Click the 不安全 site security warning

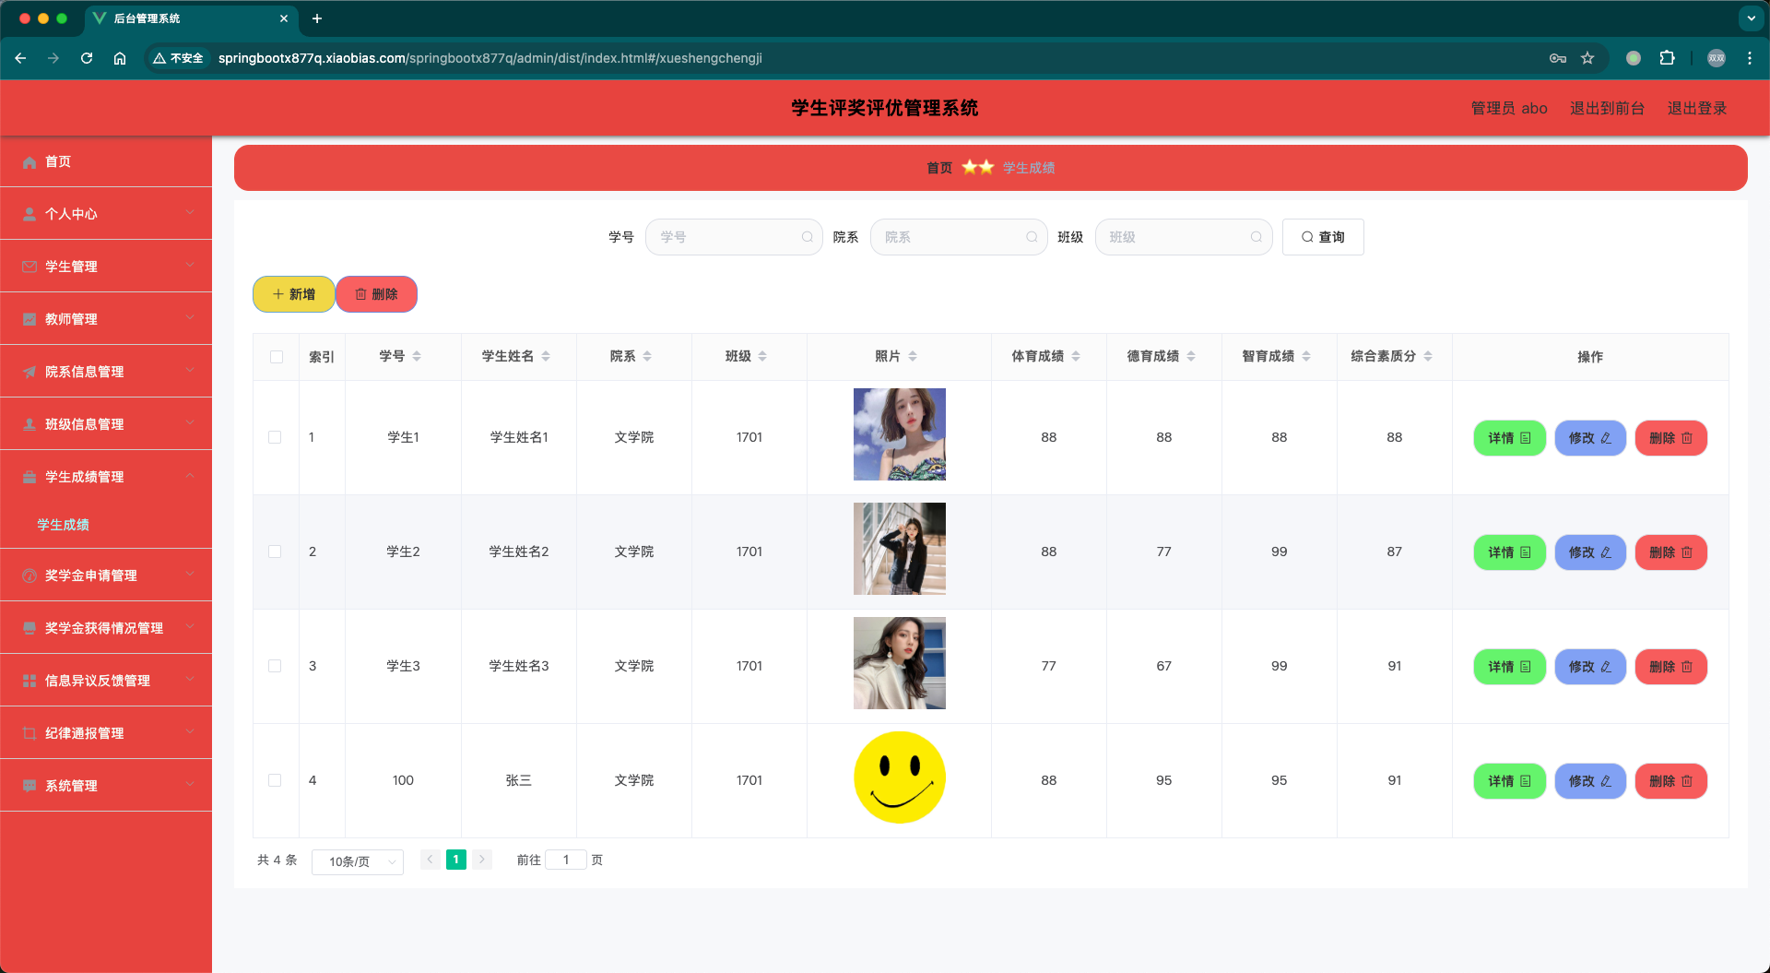178,58
